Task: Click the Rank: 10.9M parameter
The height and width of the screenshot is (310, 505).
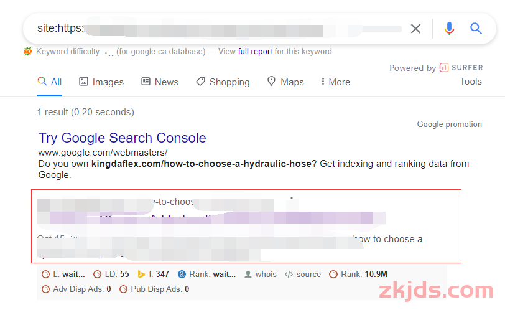Action: pos(358,275)
